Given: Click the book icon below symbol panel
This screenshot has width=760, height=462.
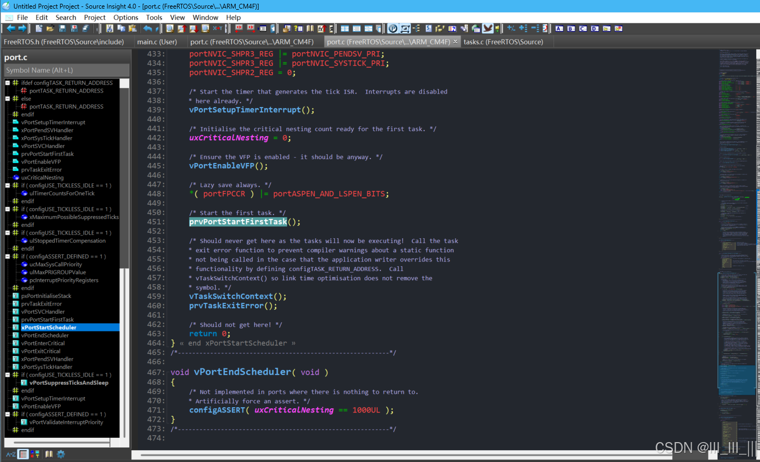Looking at the screenshot, I should coord(49,454).
